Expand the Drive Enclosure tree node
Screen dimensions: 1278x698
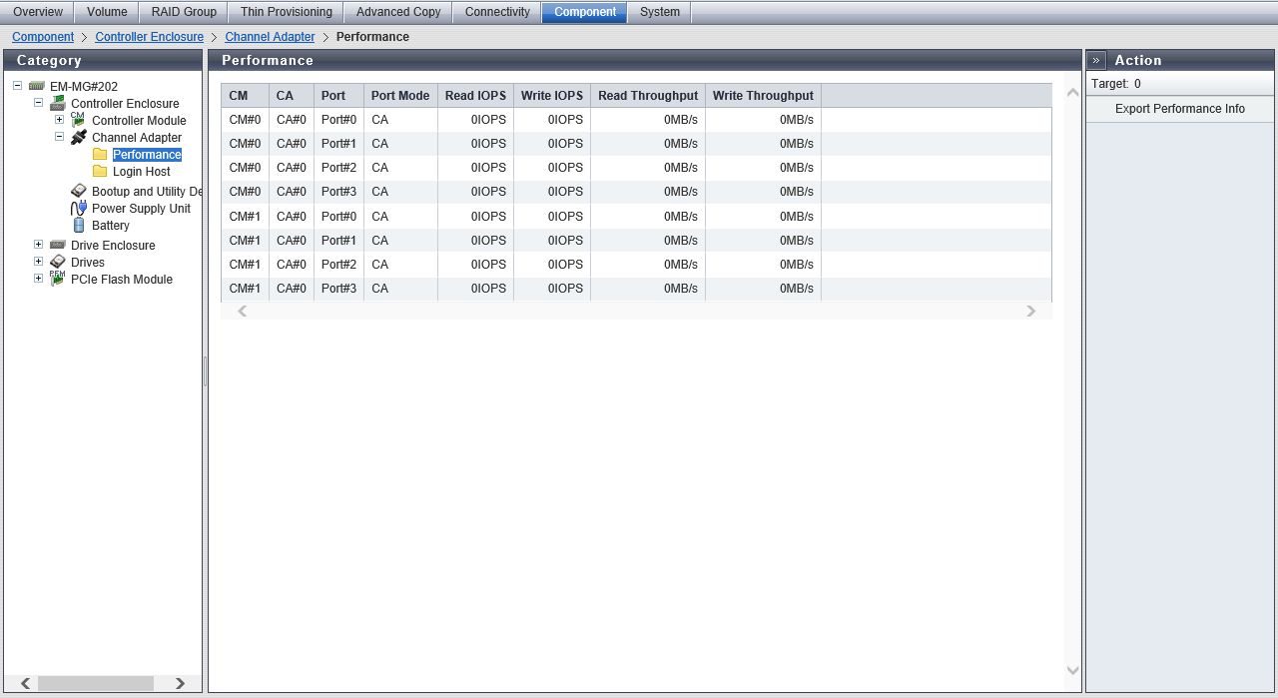pyautogui.click(x=38, y=245)
